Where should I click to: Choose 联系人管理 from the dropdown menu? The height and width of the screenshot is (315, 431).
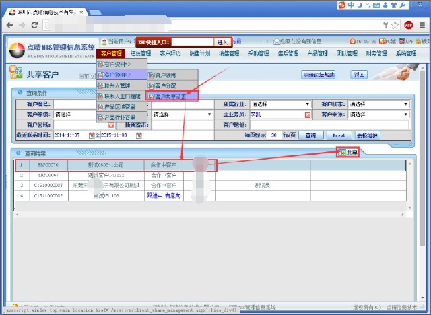coord(119,85)
